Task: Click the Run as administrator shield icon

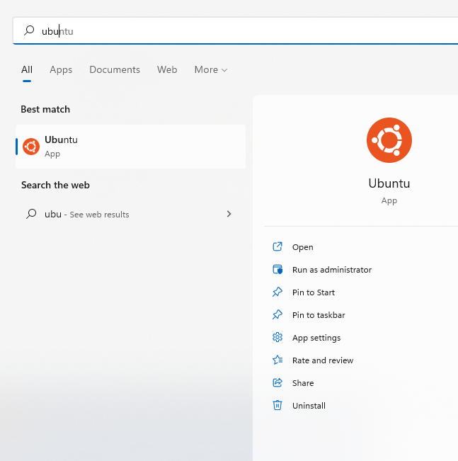Action: pyautogui.click(x=277, y=269)
